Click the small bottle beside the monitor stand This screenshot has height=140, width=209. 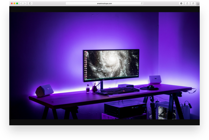point(88,89)
